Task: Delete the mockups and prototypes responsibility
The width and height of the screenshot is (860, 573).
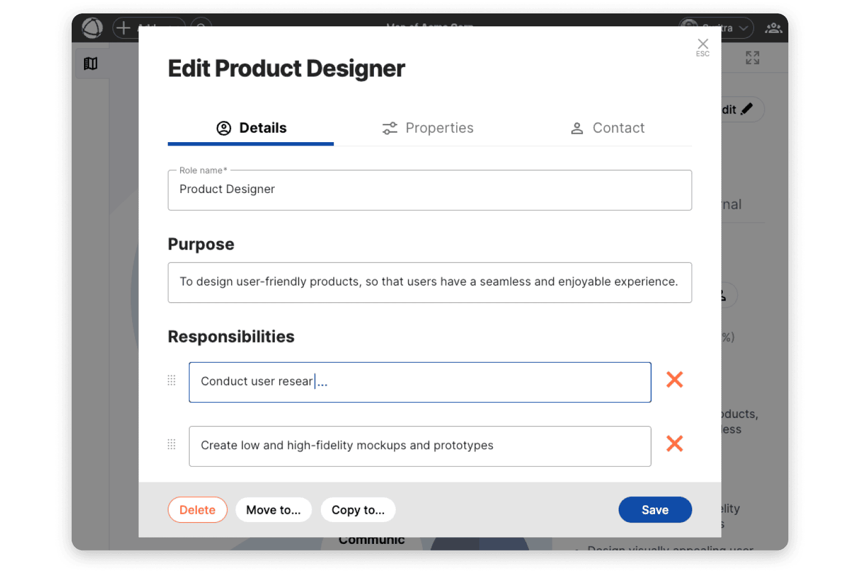Action: point(674,444)
